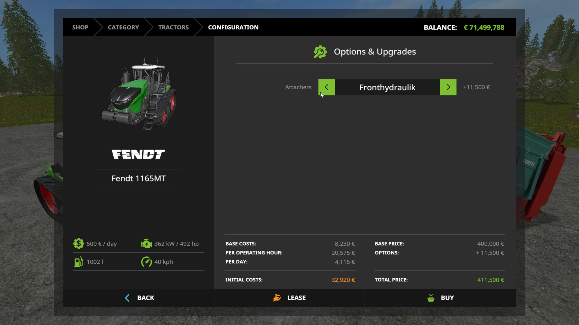Click the fuel tank capacity icon
Screen dimensions: 579x325
click(78, 262)
